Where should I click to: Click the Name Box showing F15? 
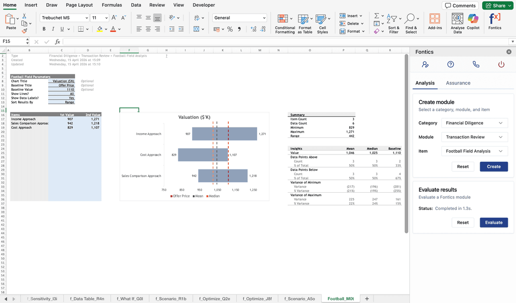13,42
